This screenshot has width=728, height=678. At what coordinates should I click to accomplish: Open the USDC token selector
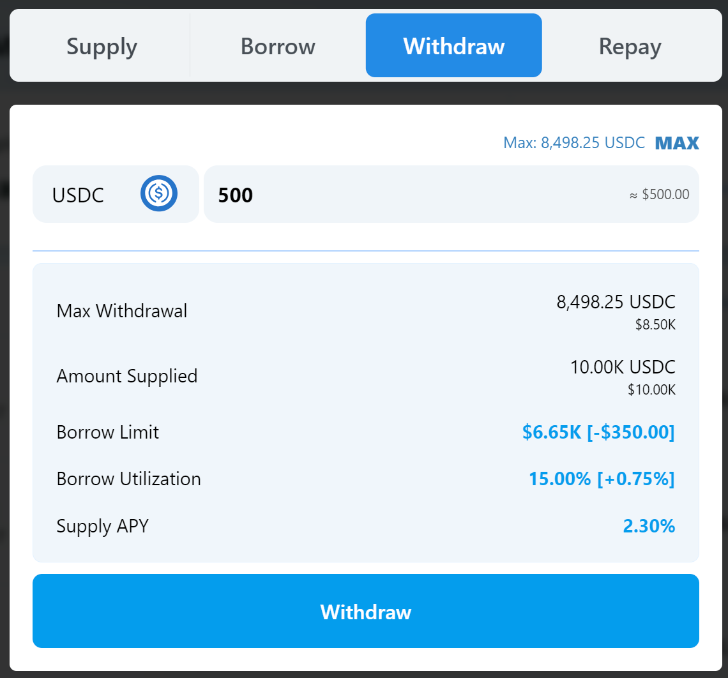coord(116,194)
